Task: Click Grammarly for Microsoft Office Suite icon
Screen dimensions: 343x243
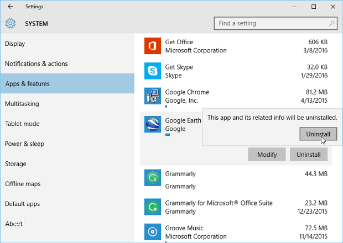Action: pos(153,207)
